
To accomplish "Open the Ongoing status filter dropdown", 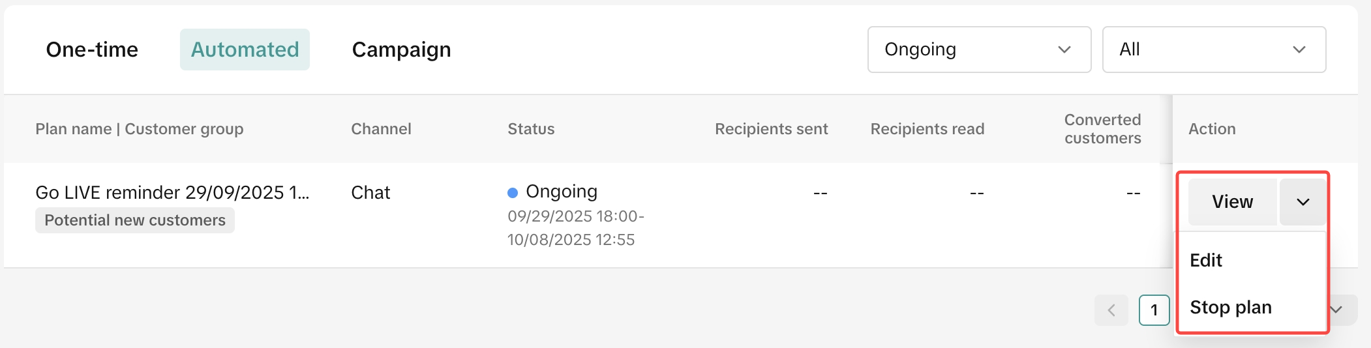I will (978, 50).
